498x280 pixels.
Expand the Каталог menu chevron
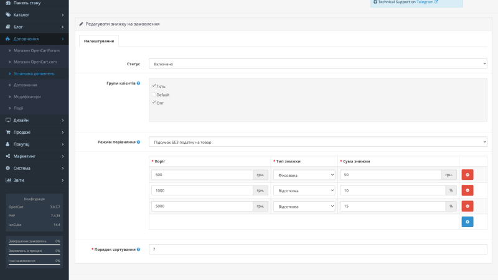coord(63,15)
